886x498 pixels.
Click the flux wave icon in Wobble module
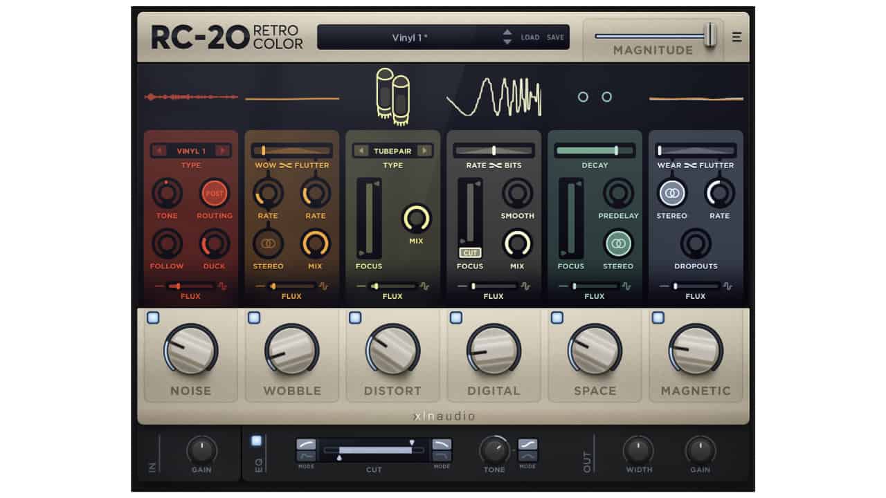(x=323, y=286)
